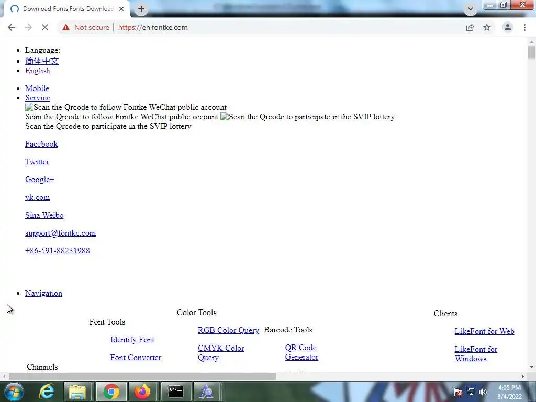Open the LikeFont for Windows link
This screenshot has height=402, width=536.
(x=476, y=354)
